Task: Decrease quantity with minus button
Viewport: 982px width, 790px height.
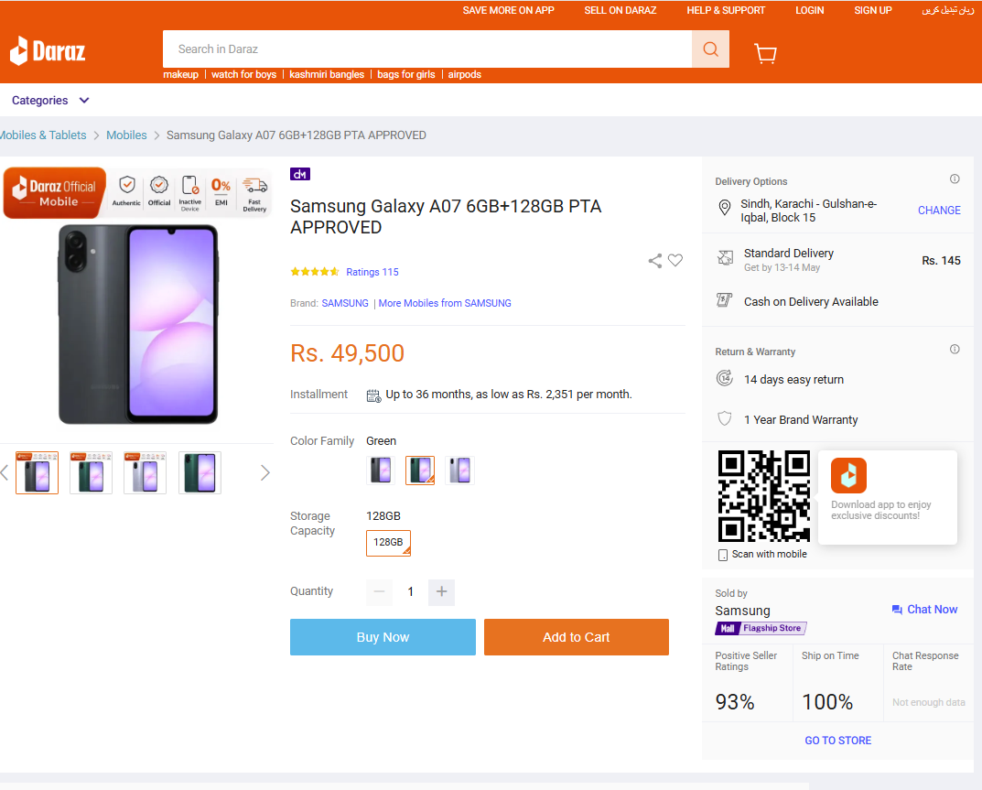Action: pos(379,592)
